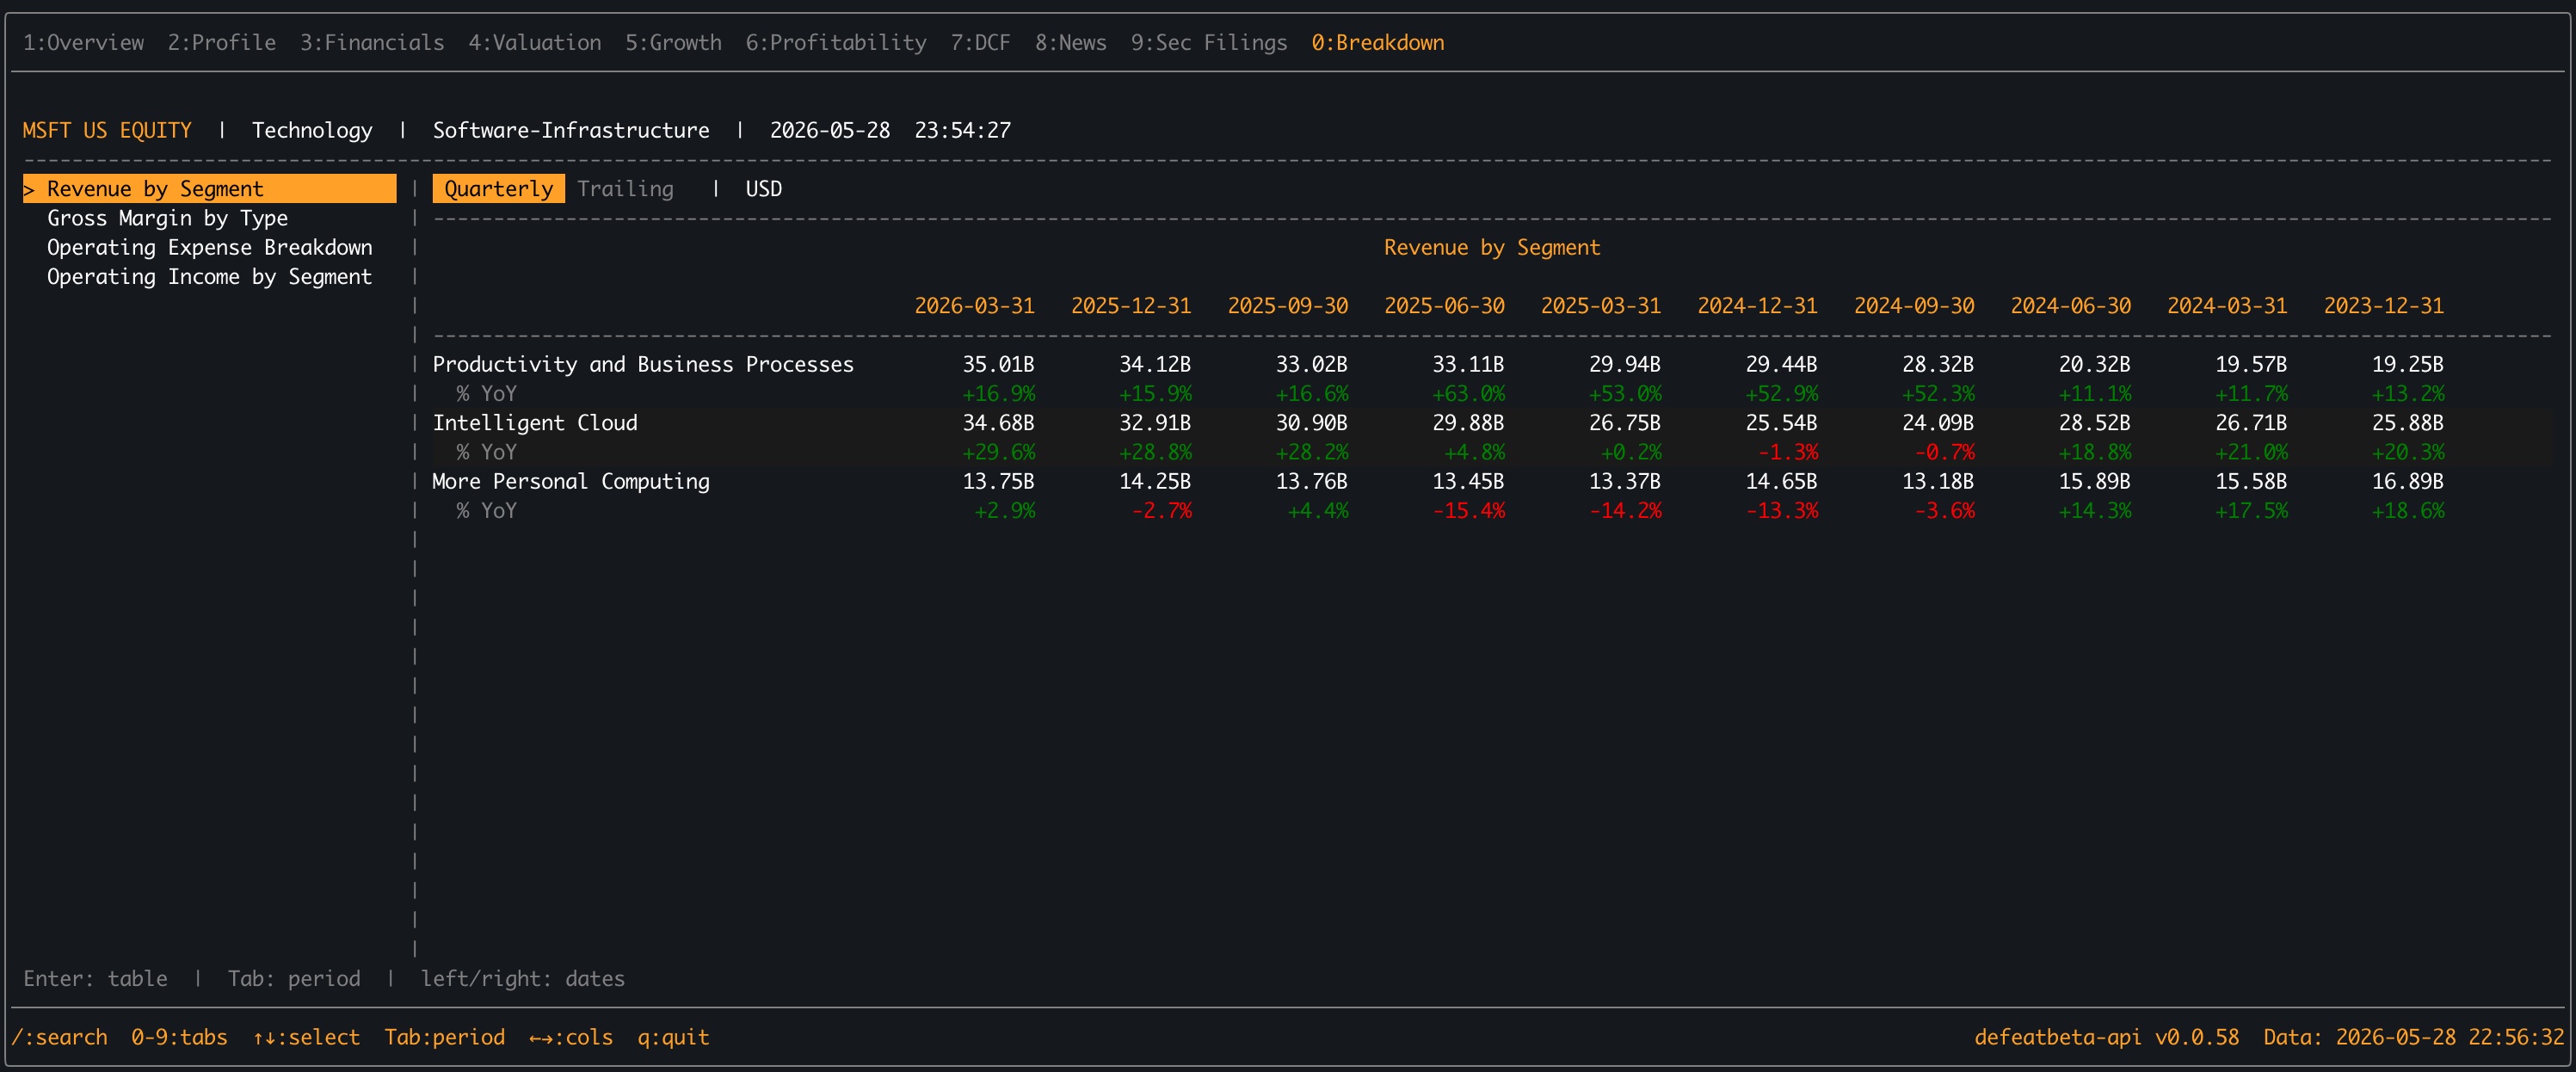Click the -15.4% YoY value

coord(1469,511)
